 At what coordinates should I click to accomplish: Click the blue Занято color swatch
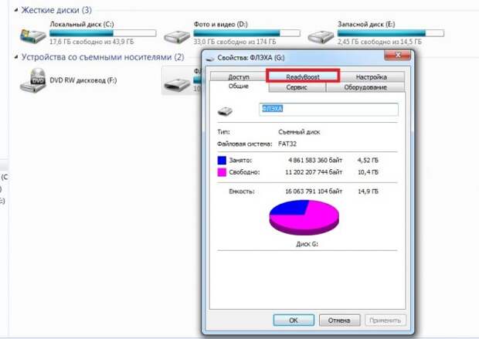222,160
